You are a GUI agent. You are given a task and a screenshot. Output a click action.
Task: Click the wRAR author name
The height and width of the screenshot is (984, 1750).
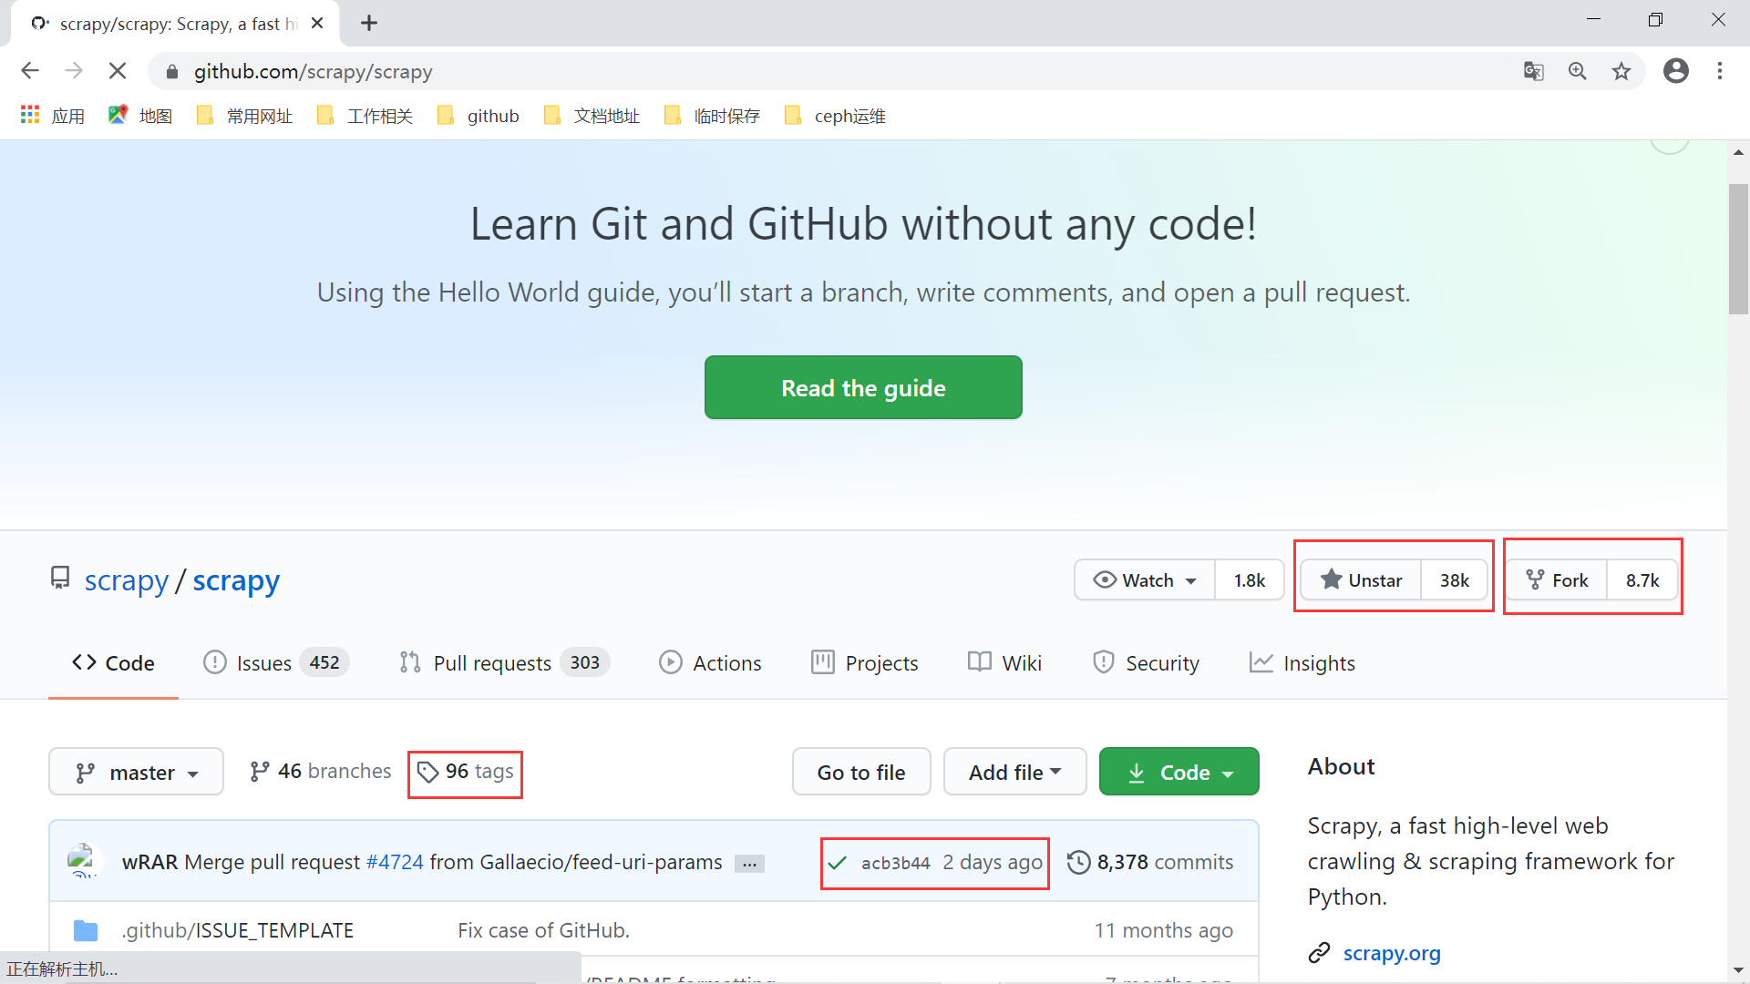point(150,862)
